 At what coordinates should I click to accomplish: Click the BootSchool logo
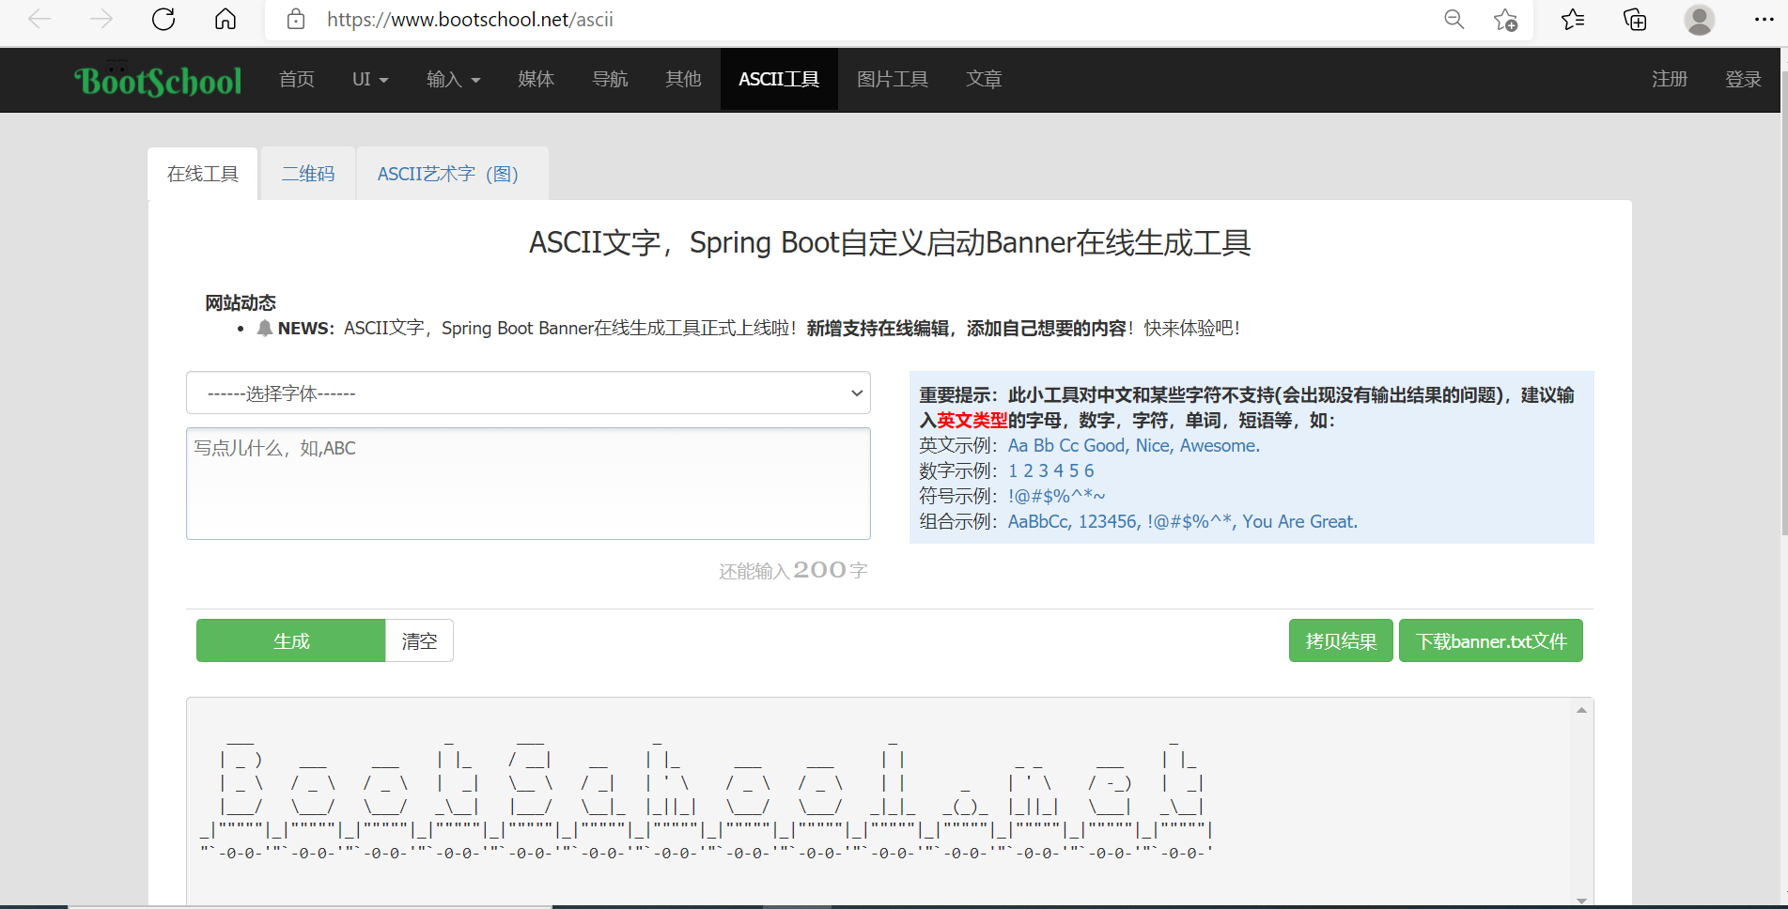[158, 80]
